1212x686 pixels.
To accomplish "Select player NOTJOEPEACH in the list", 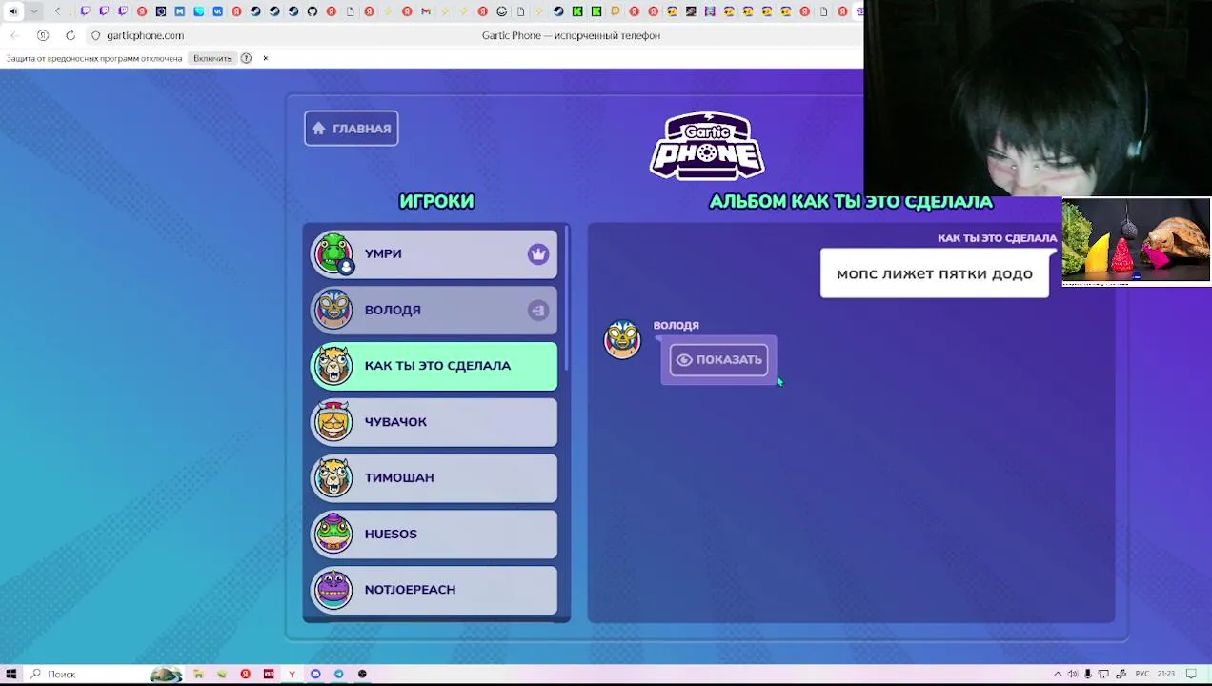I will tap(434, 590).
